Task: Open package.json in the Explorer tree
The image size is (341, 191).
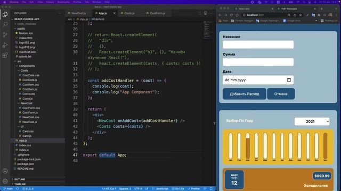Action: pos(26,164)
